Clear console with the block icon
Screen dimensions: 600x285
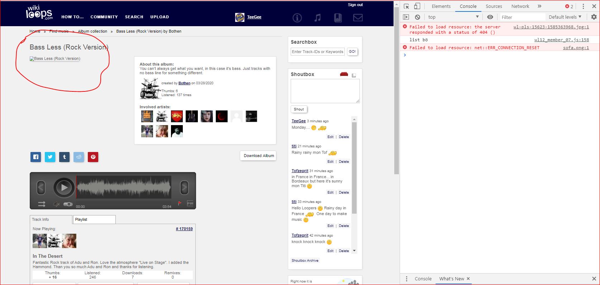[x=418, y=17]
